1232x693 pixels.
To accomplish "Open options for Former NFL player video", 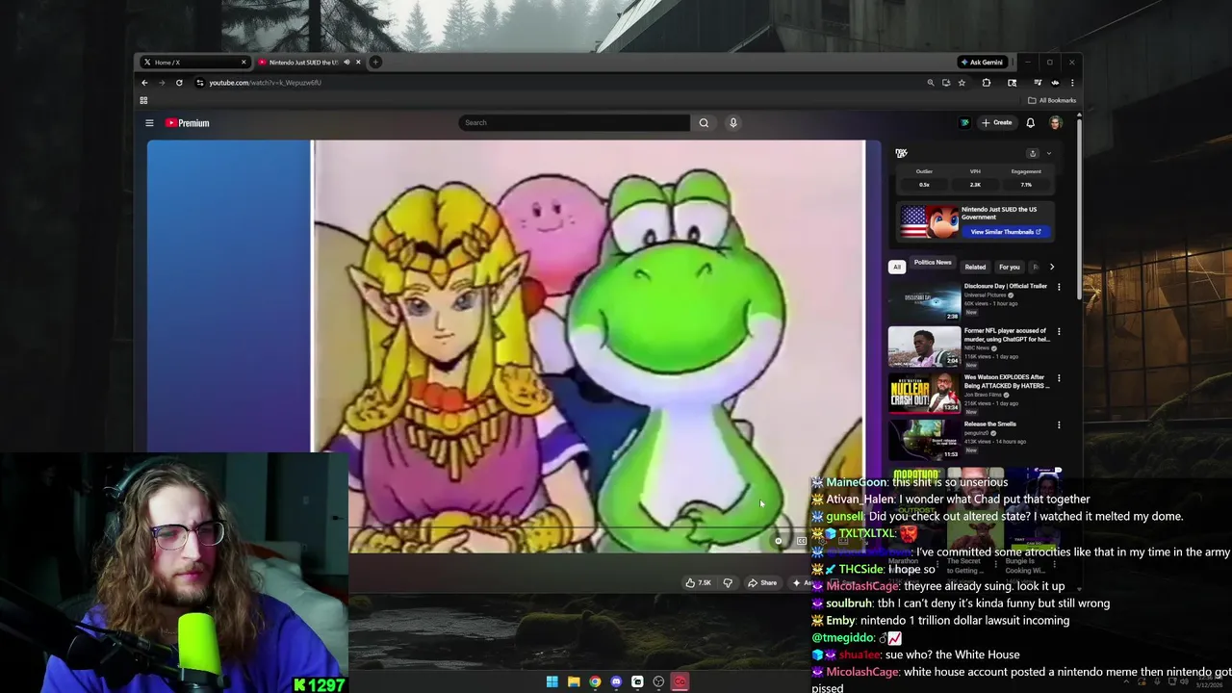I will point(1059,332).
